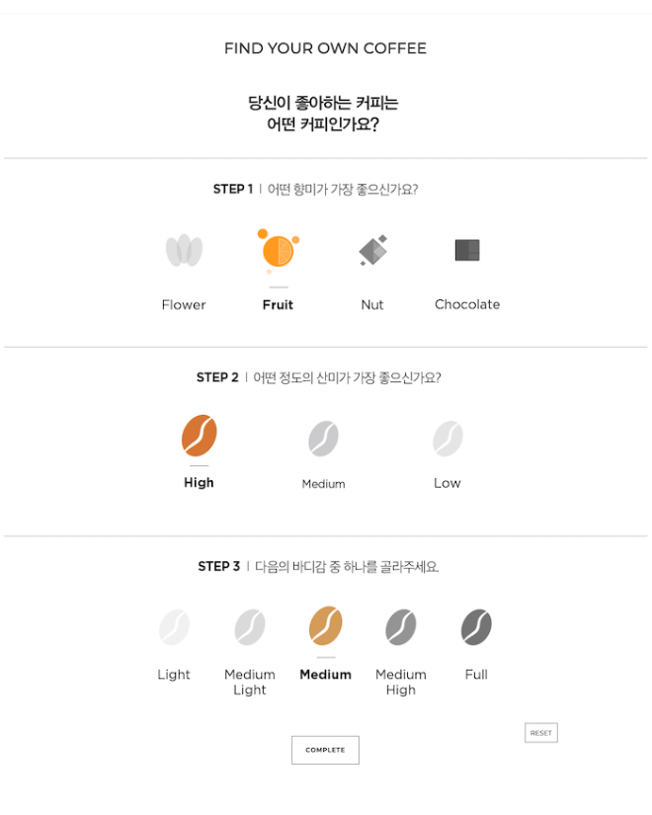Viewport: 652px width, 815px height.
Task: Reset selections with the RESET button
Action: [x=540, y=733]
